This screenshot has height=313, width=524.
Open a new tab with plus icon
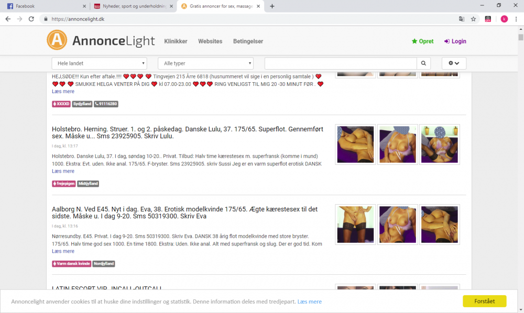click(x=272, y=6)
